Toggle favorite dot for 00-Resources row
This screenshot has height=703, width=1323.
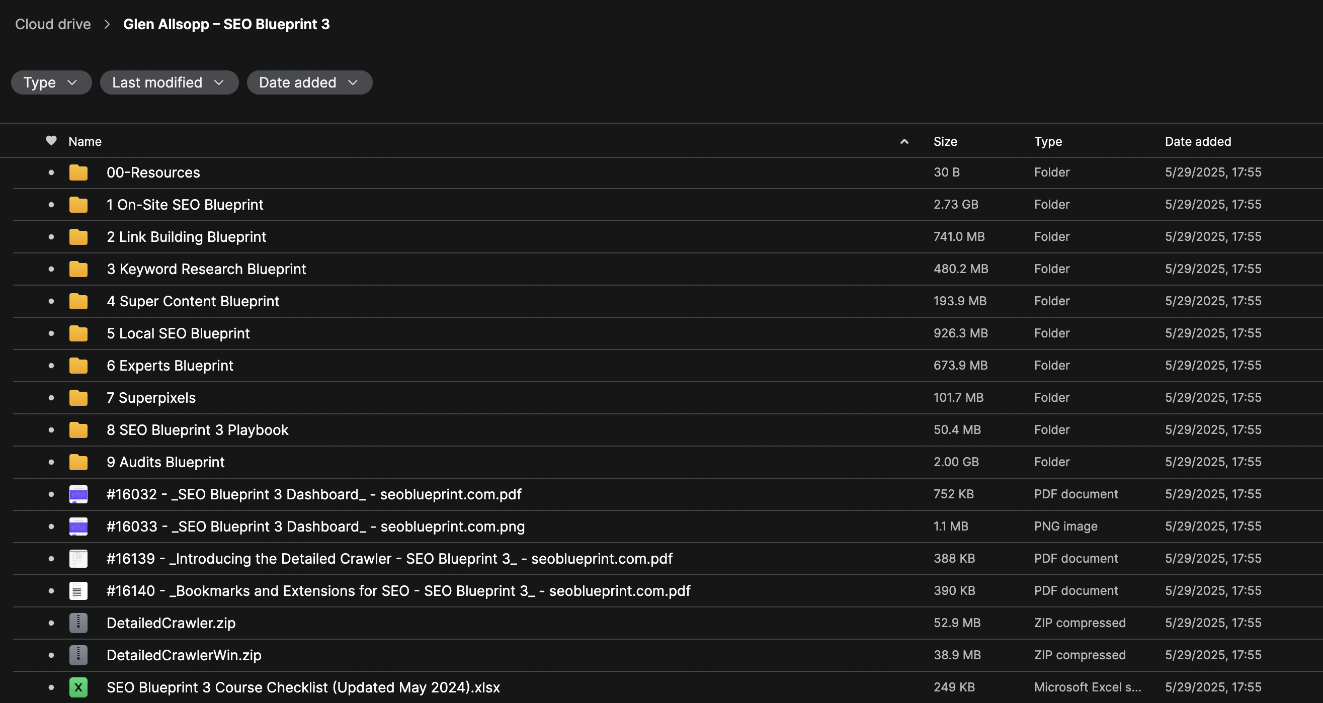(x=51, y=172)
